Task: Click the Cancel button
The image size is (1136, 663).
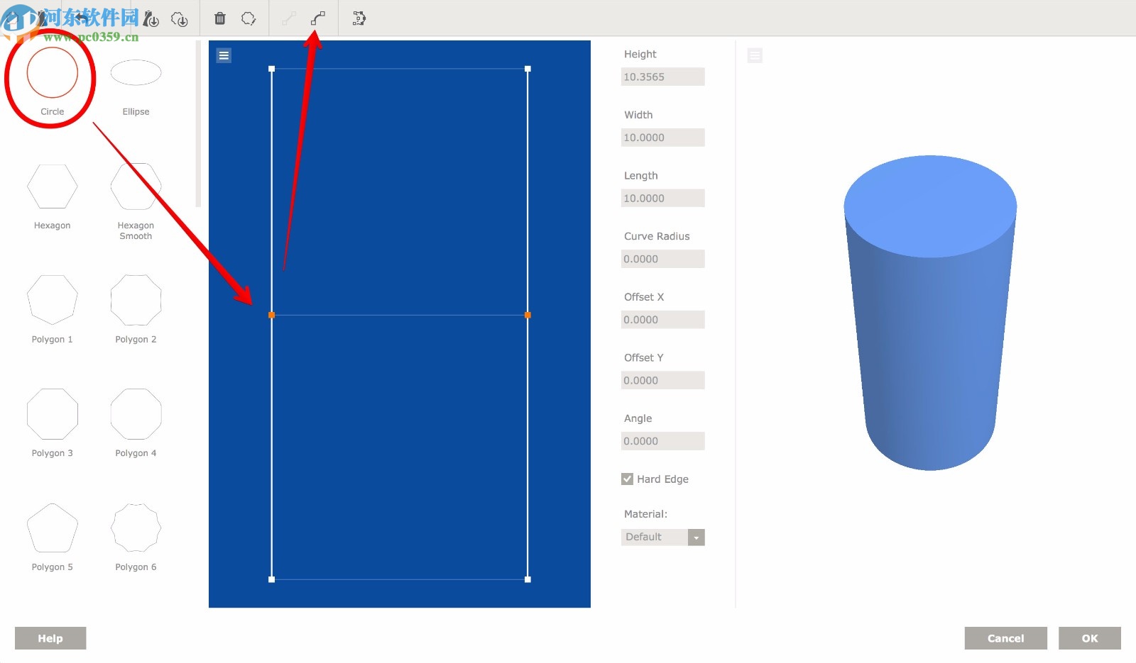Action: click(1005, 638)
